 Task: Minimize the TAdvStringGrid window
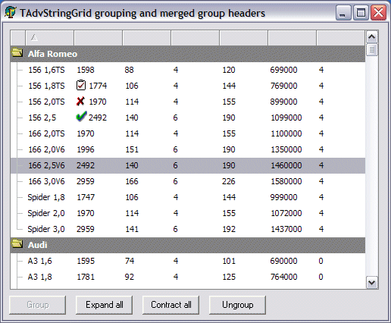[x=343, y=13]
